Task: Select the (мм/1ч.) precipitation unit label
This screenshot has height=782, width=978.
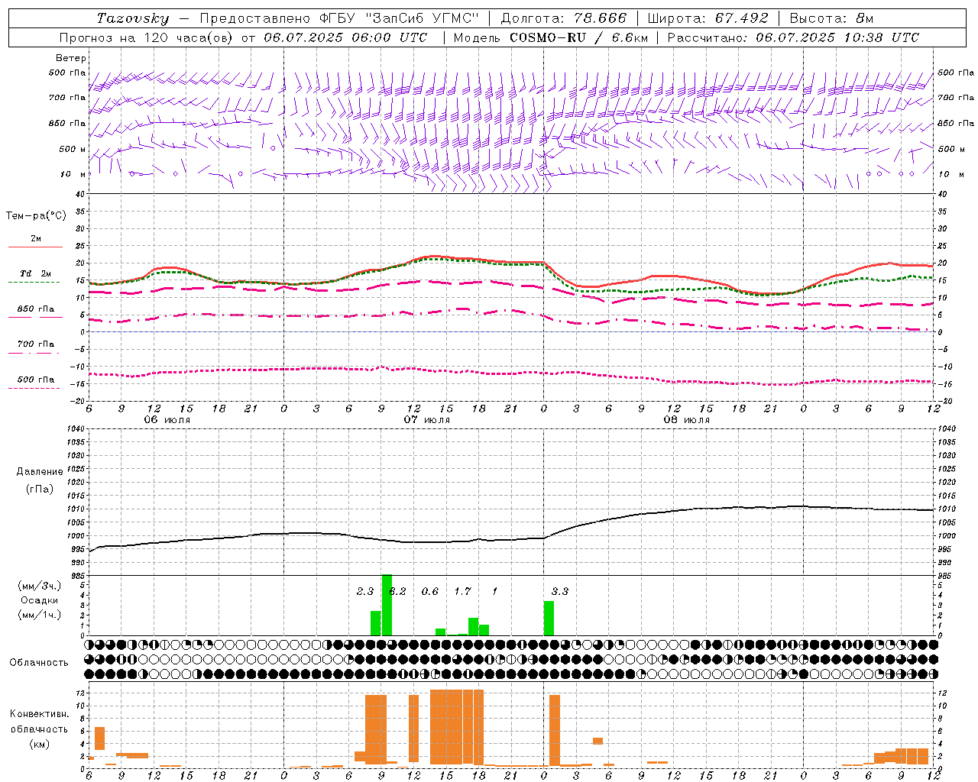Action: coord(39,615)
